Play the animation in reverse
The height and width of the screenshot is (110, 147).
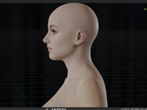point(58,109)
